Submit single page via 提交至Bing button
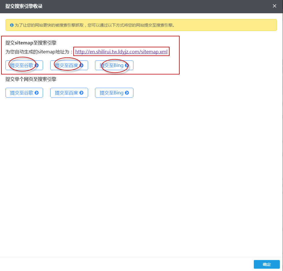This screenshot has width=283, height=271. pyautogui.click(x=111, y=93)
